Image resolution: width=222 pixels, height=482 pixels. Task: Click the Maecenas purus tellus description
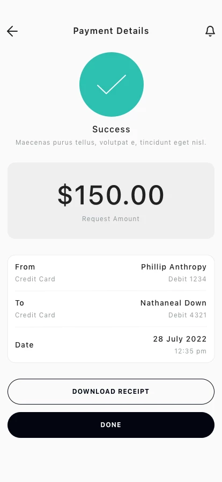pyautogui.click(x=111, y=143)
